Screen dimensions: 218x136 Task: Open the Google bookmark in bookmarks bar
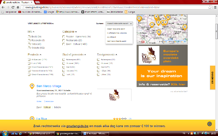pyautogui.click(x=49, y=12)
